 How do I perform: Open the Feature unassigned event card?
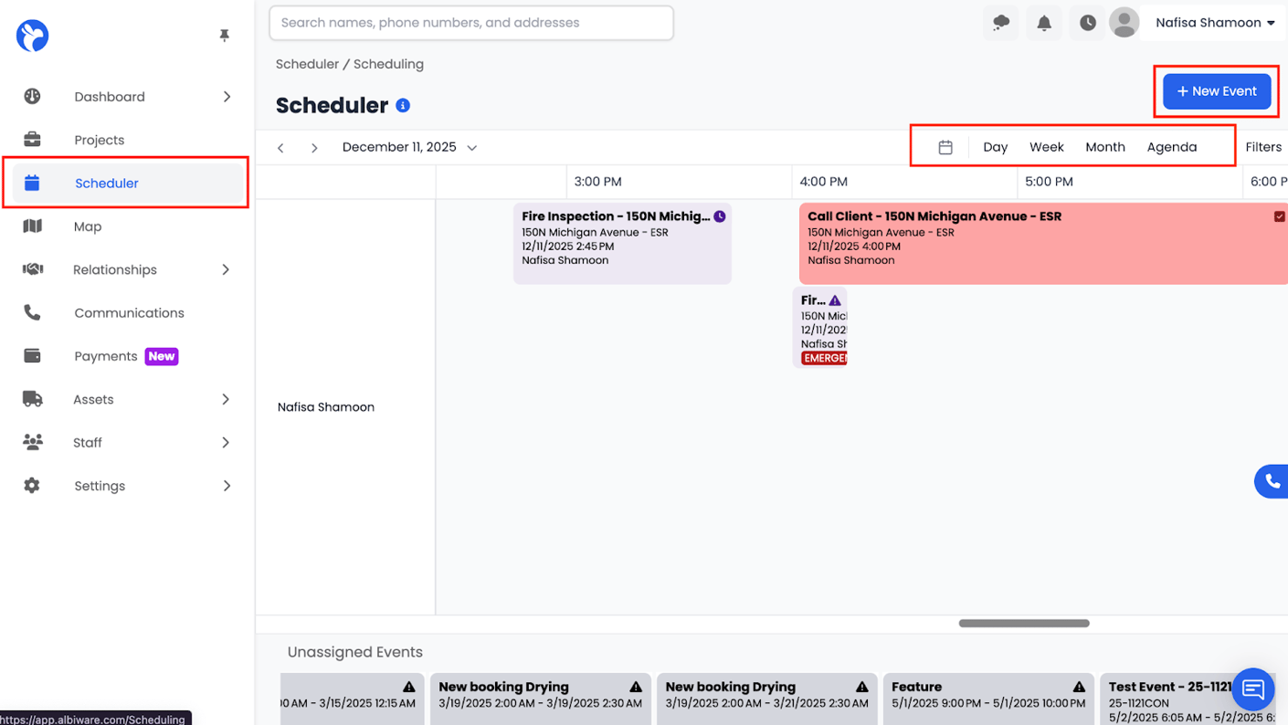988,699
